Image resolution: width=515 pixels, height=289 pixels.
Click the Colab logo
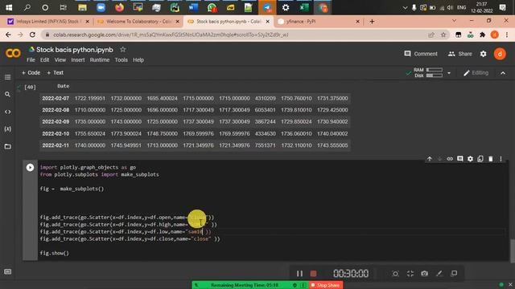tap(13, 54)
